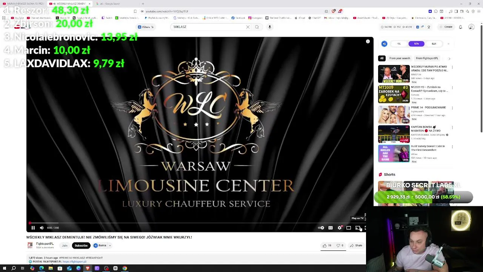Open the ChatGPT bookmark
The image size is (483, 272).
tap(315, 18)
